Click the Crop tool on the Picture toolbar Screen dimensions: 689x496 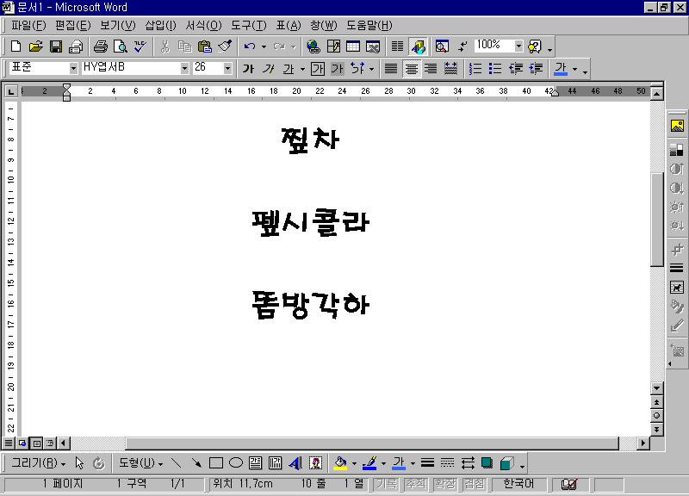pyautogui.click(x=677, y=250)
